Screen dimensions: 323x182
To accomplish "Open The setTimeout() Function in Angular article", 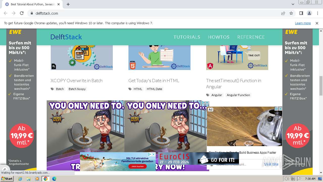I will [x=234, y=84].
